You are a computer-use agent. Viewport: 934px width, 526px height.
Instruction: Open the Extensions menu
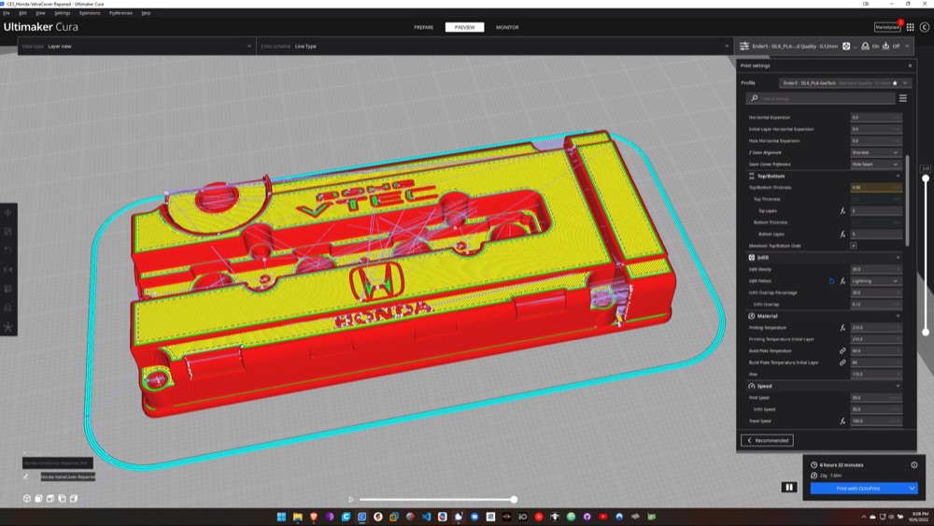click(x=90, y=12)
